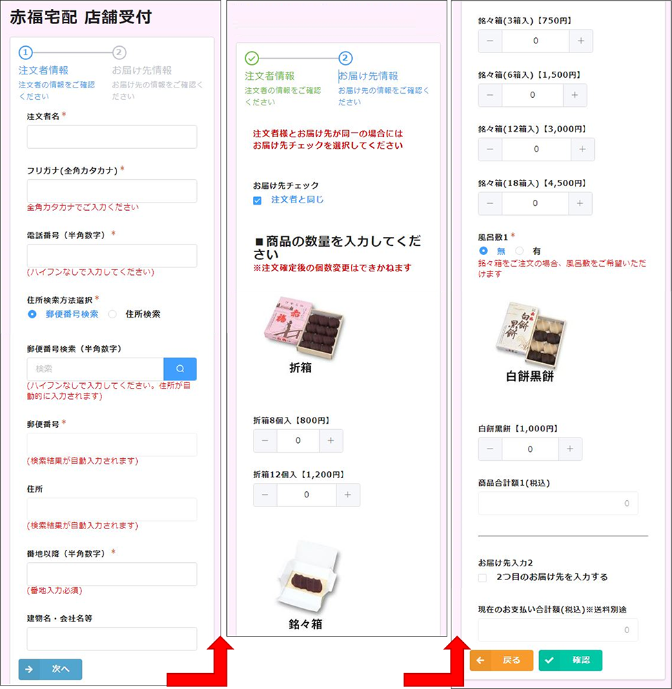The image size is (672, 689).
Task: Click grey お届け先情報 step label in left panel
Action: pyautogui.click(x=142, y=70)
